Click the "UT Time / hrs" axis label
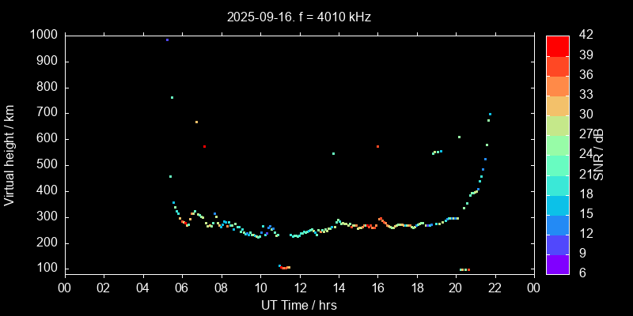The width and height of the screenshot is (633, 316). [298, 305]
